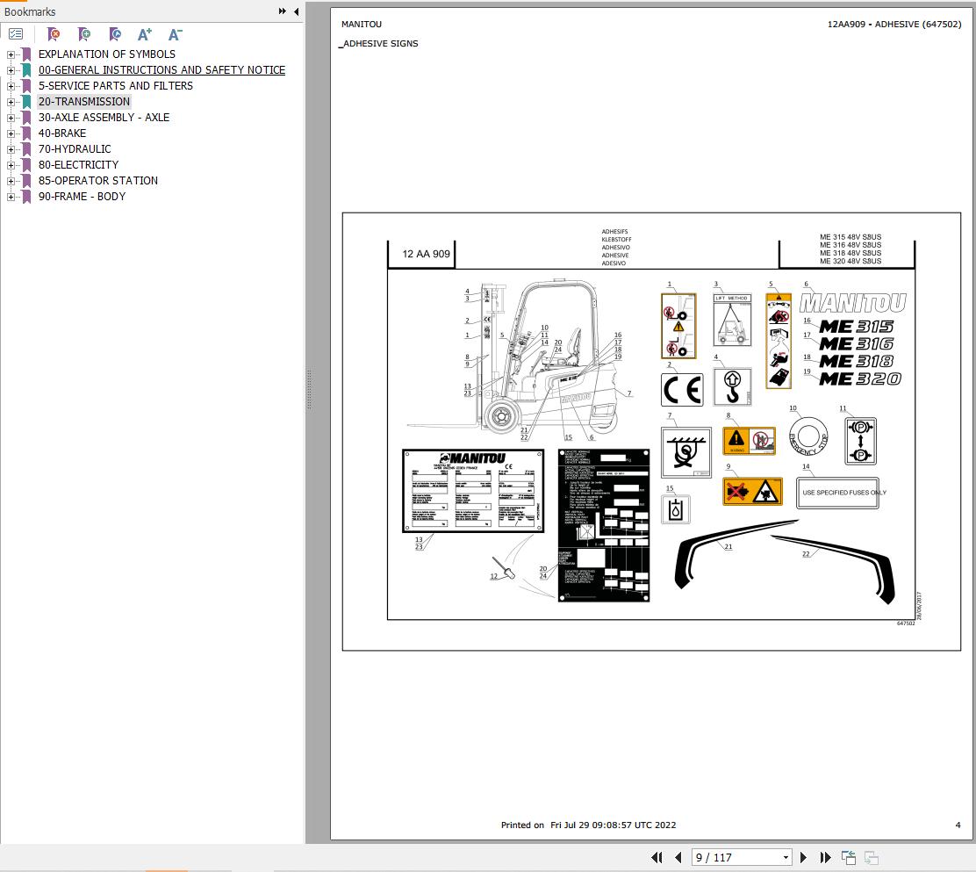Decrease bookmark text size with A-
This screenshot has width=976, height=872.
pos(175,34)
